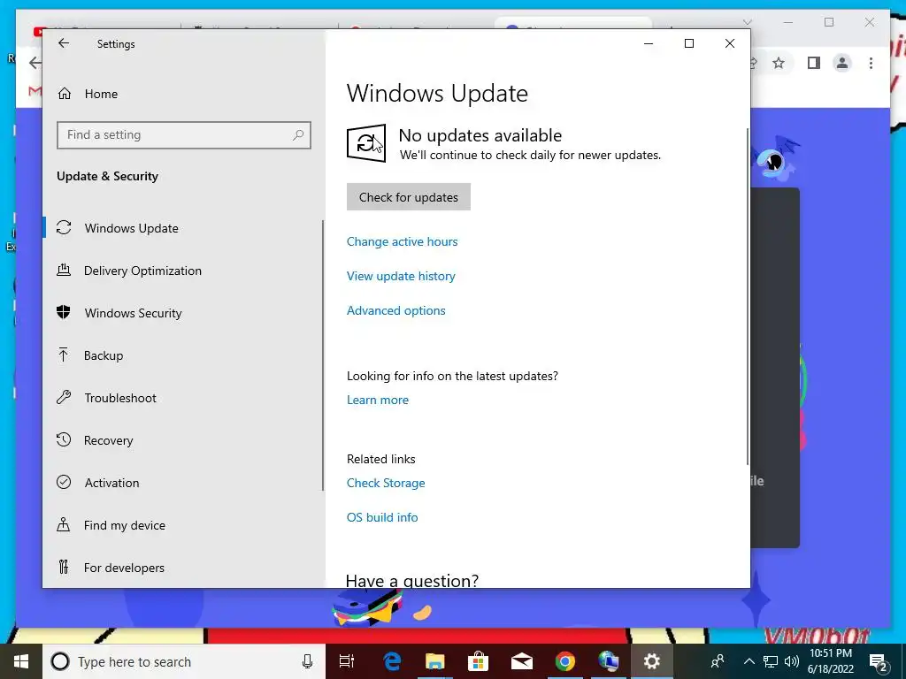
Task: Open Microsoft Store from the taskbar
Action: pos(479,661)
